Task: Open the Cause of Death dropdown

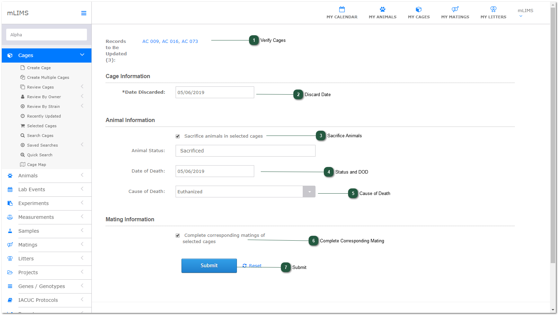Action: [x=309, y=192]
